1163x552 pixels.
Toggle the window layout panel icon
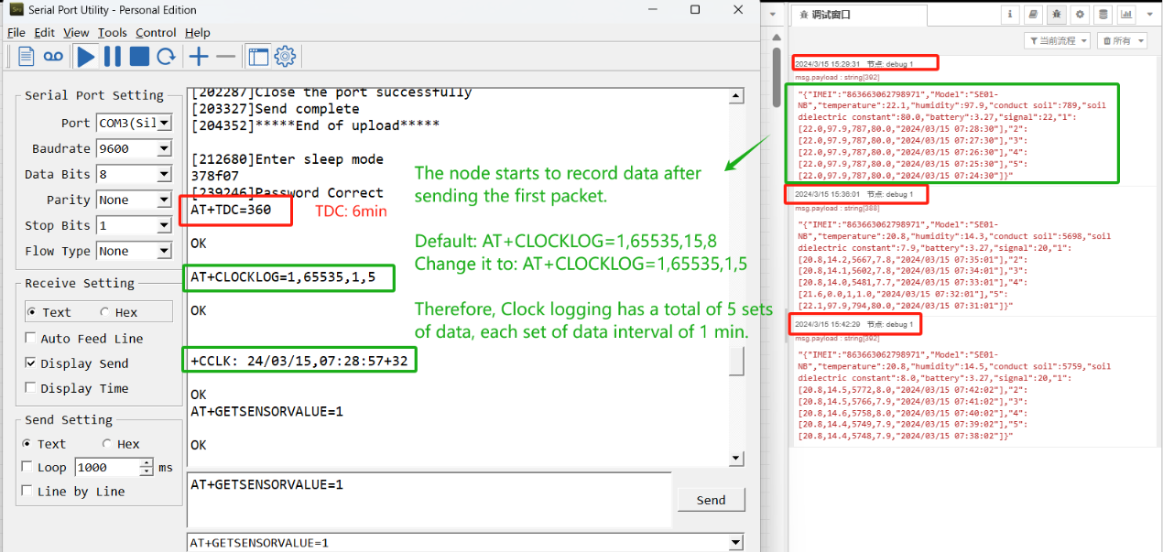click(259, 57)
